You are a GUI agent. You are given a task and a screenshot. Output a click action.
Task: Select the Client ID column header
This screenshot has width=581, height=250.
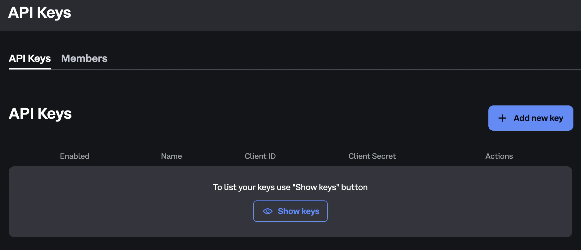coord(260,156)
